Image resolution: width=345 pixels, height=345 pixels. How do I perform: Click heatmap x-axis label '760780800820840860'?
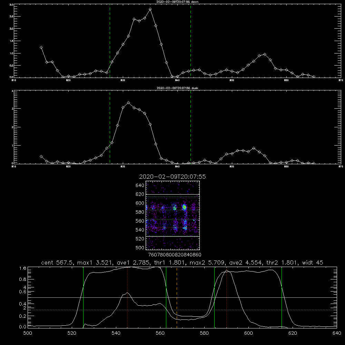[x=175, y=255]
